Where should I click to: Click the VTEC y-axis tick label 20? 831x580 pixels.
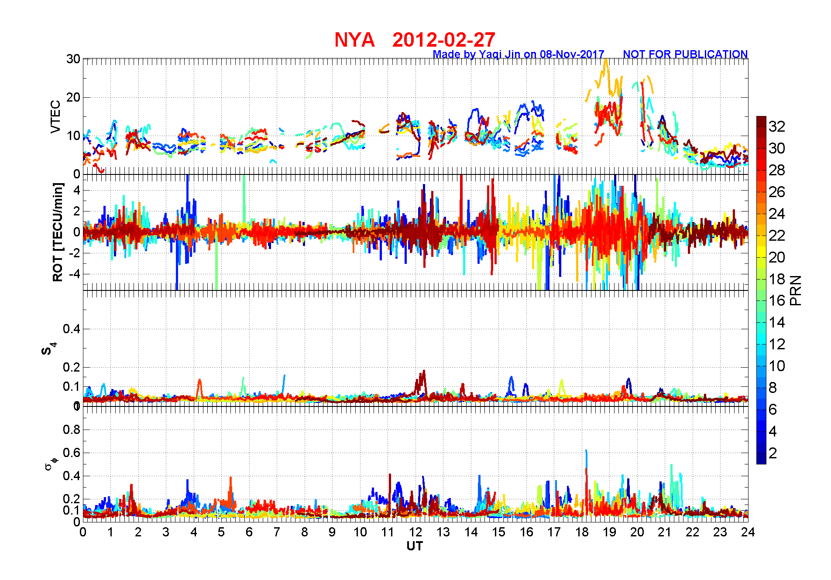(73, 97)
